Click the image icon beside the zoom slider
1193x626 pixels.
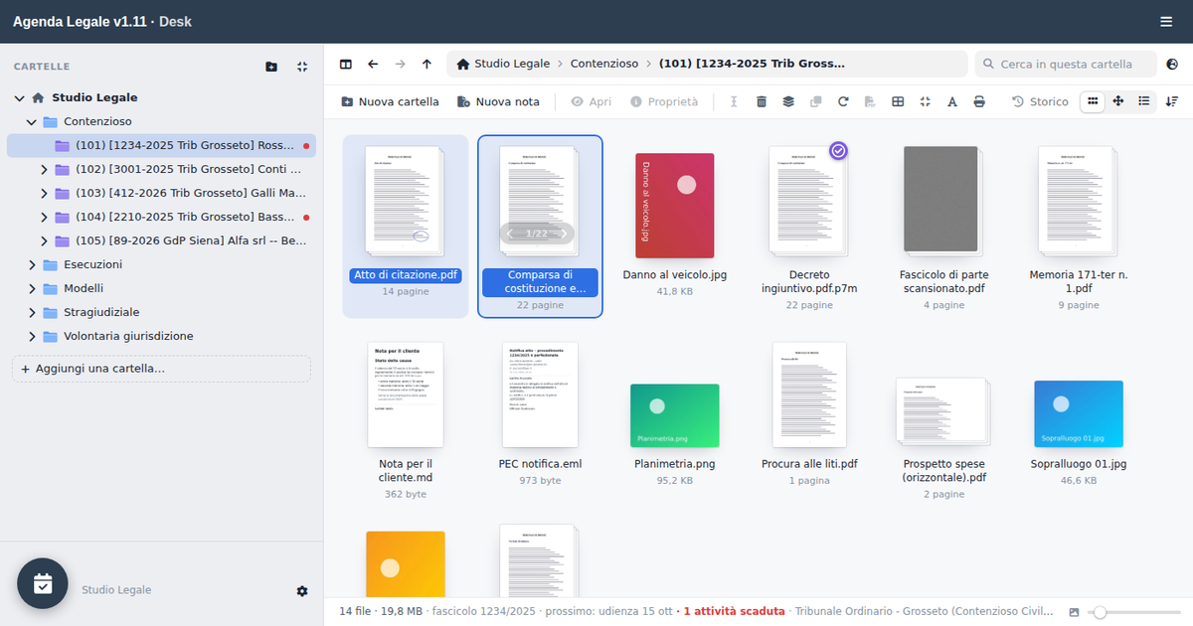[x=1074, y=611]
